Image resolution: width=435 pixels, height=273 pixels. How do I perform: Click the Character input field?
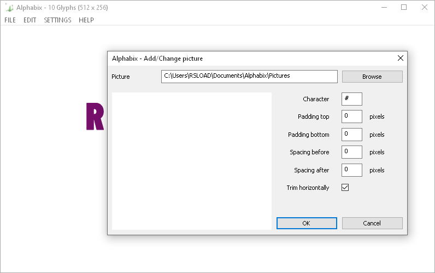click(x=352, y=99)
